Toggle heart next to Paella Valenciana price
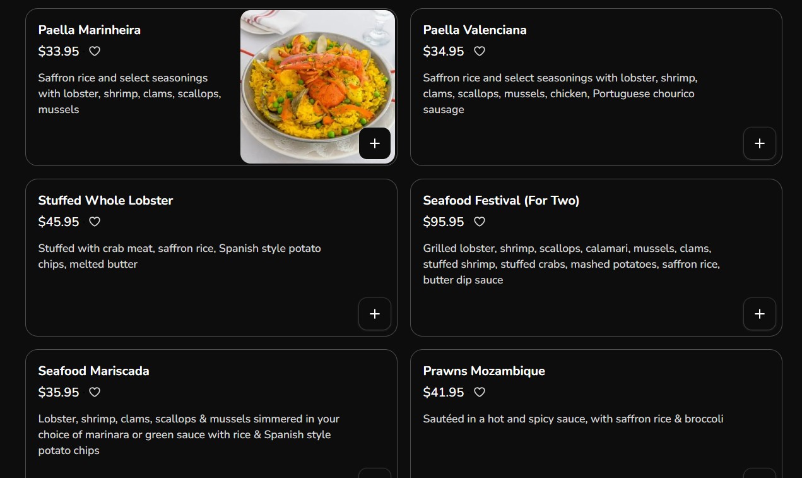The width and height of the screenshot is (802, 478). [x=480, y=51]
